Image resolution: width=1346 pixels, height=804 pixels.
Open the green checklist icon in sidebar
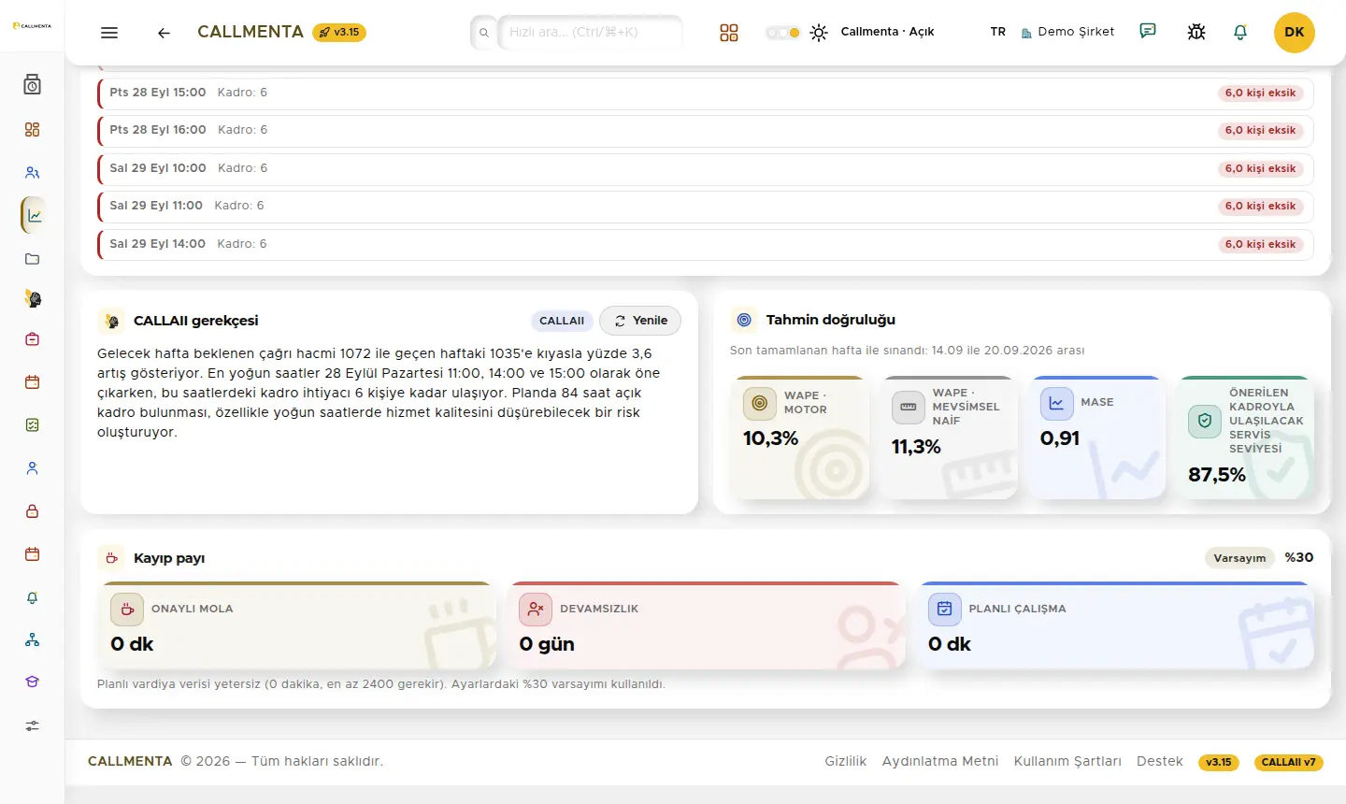pyautogui.click(x=33, y=425)
